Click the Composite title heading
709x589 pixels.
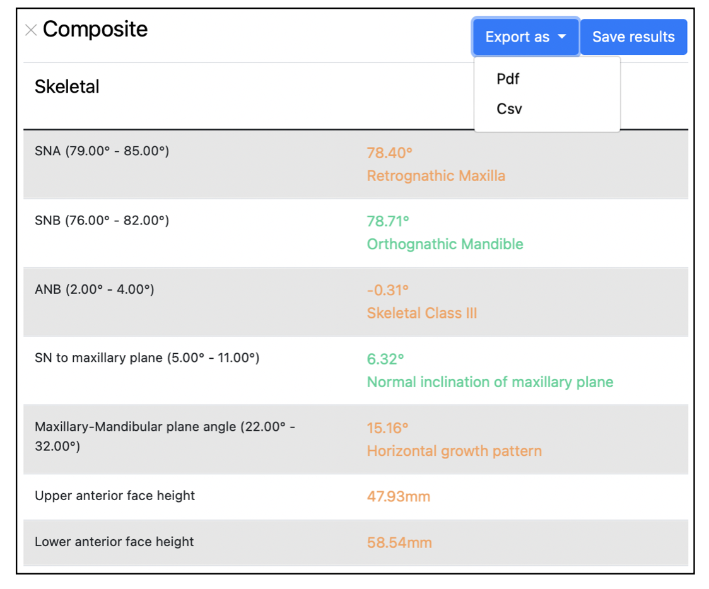pos(95,29)
